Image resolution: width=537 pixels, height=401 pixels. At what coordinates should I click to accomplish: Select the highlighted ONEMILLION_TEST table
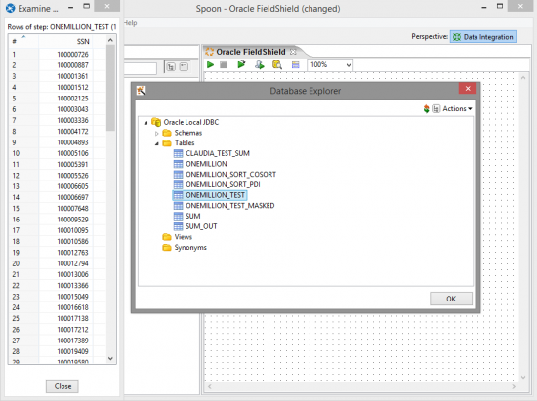[x=215, y=195]
